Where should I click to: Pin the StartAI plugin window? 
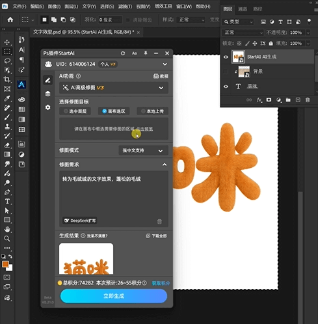[x=146, y=53]
